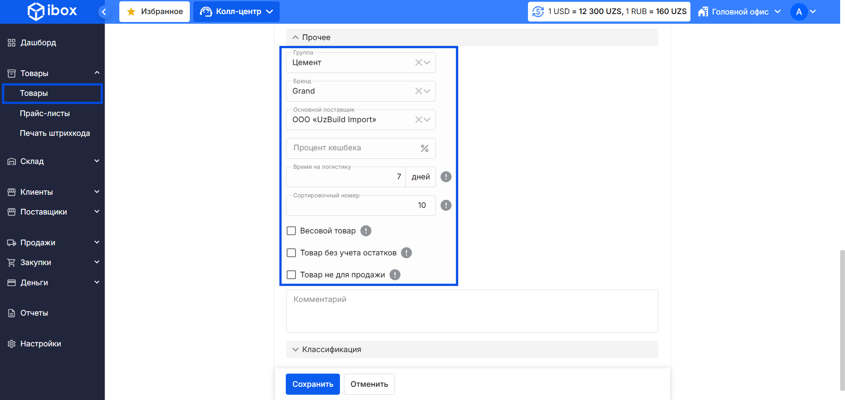Click info icon for Товар не для продажи
This screenshot has width=845, height=400.
pos(395,275)
